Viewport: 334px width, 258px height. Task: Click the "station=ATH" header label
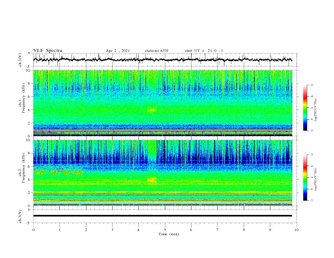pyautogui.click(x=156, y=51)
